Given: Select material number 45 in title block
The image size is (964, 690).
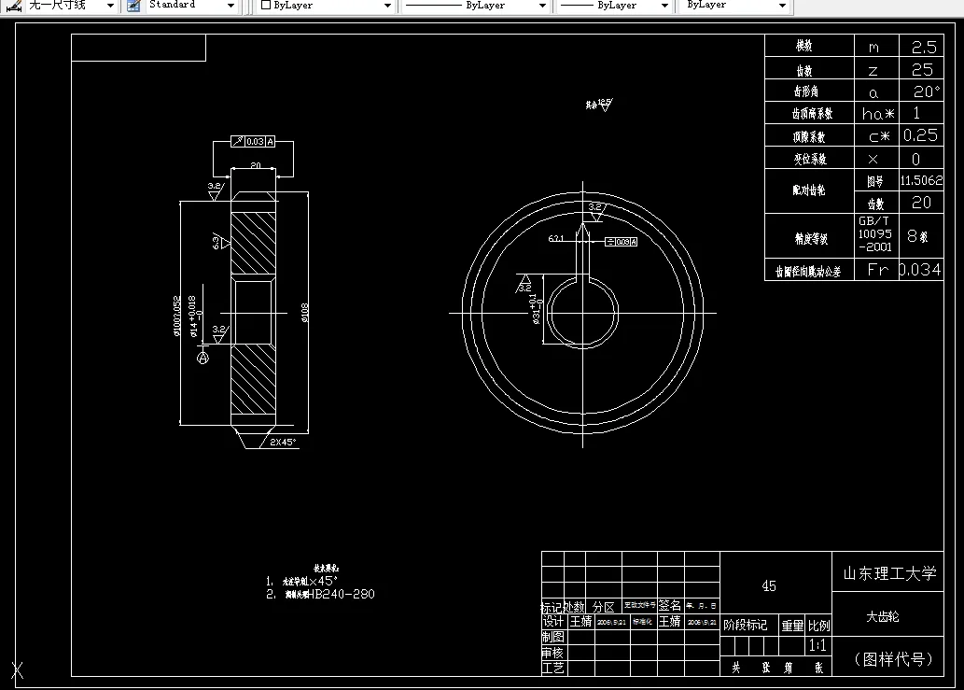Looking at the screenshot, I should coord(769,586).
